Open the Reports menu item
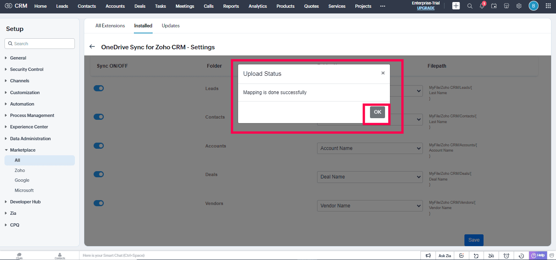Screen dimensions: 556x260 (x=231, y=6)
